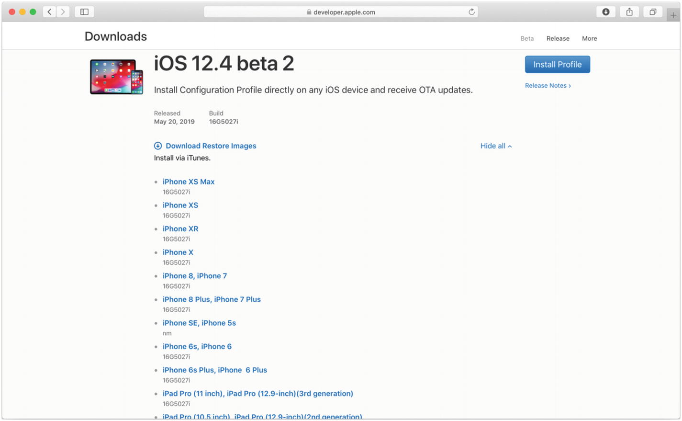Click the Install Configuration Profile description text

click(313, 90)
